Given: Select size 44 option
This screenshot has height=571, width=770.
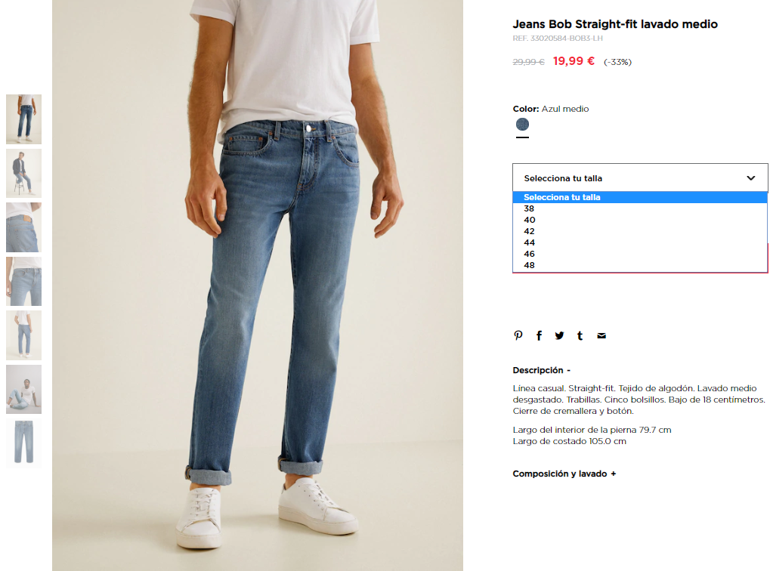Looking at the screenshot, I should pos(640,242).
